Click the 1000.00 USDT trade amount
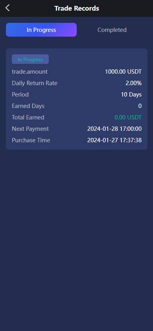The image size is (153, 331). coord(123,72)
